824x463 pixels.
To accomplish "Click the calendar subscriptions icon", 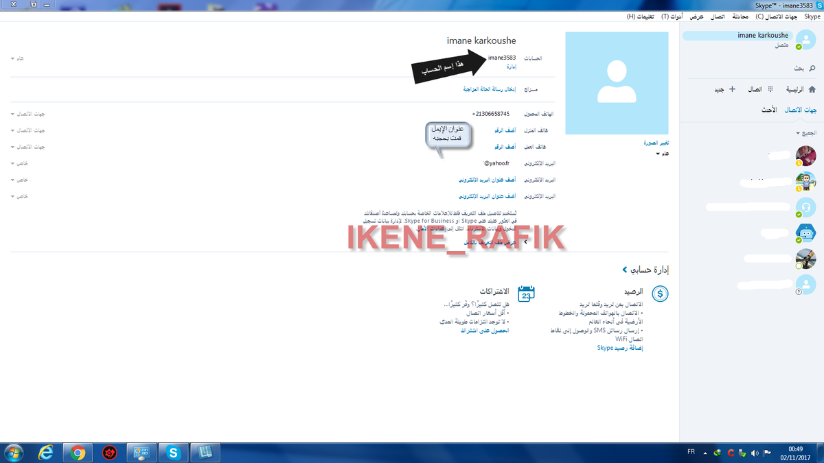I will 526,294.
